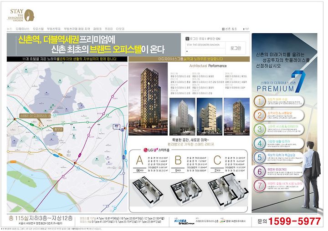Click the green company logo in the footer

coord(223,221)
